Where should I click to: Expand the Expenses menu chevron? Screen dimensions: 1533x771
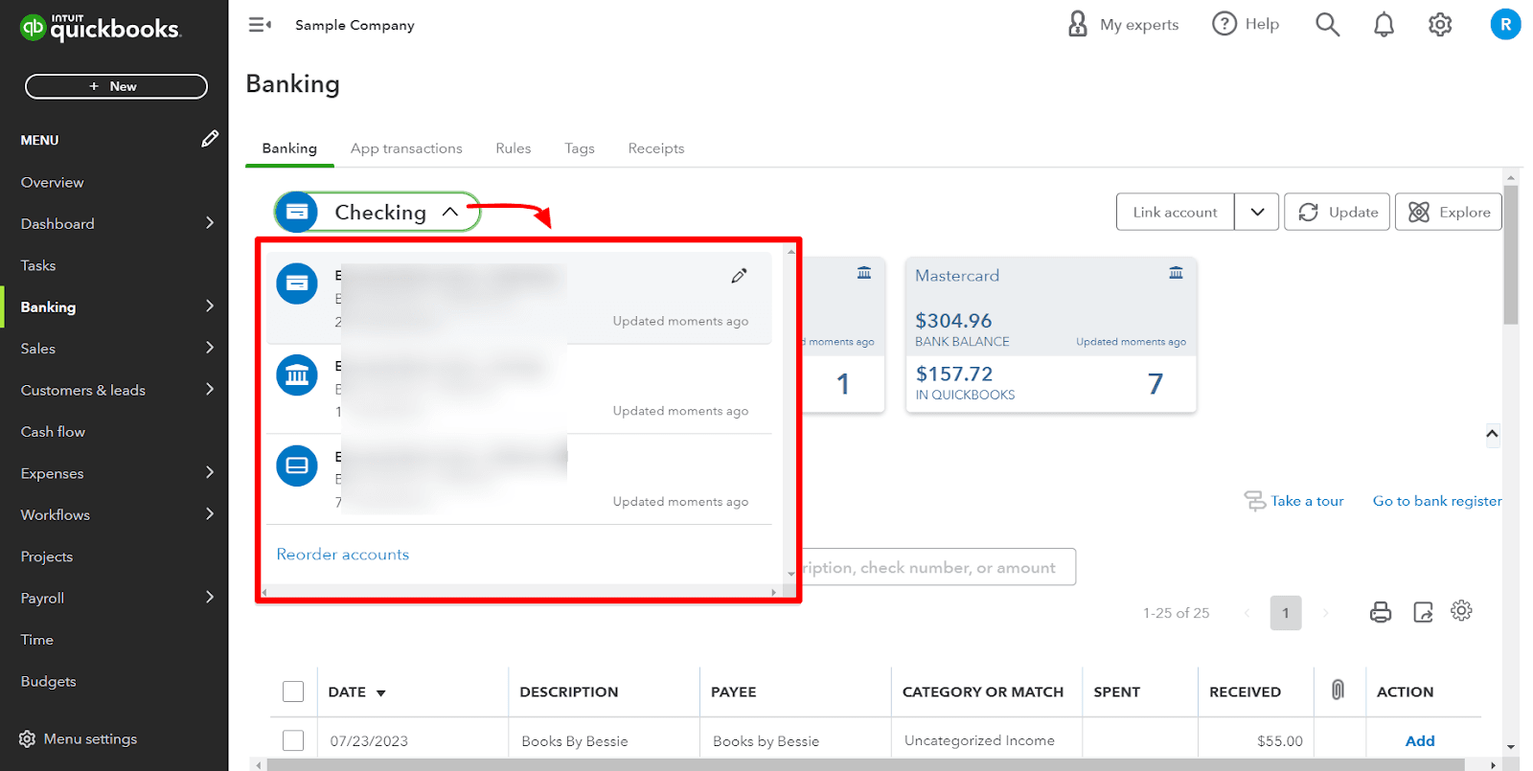pos(210,473)
